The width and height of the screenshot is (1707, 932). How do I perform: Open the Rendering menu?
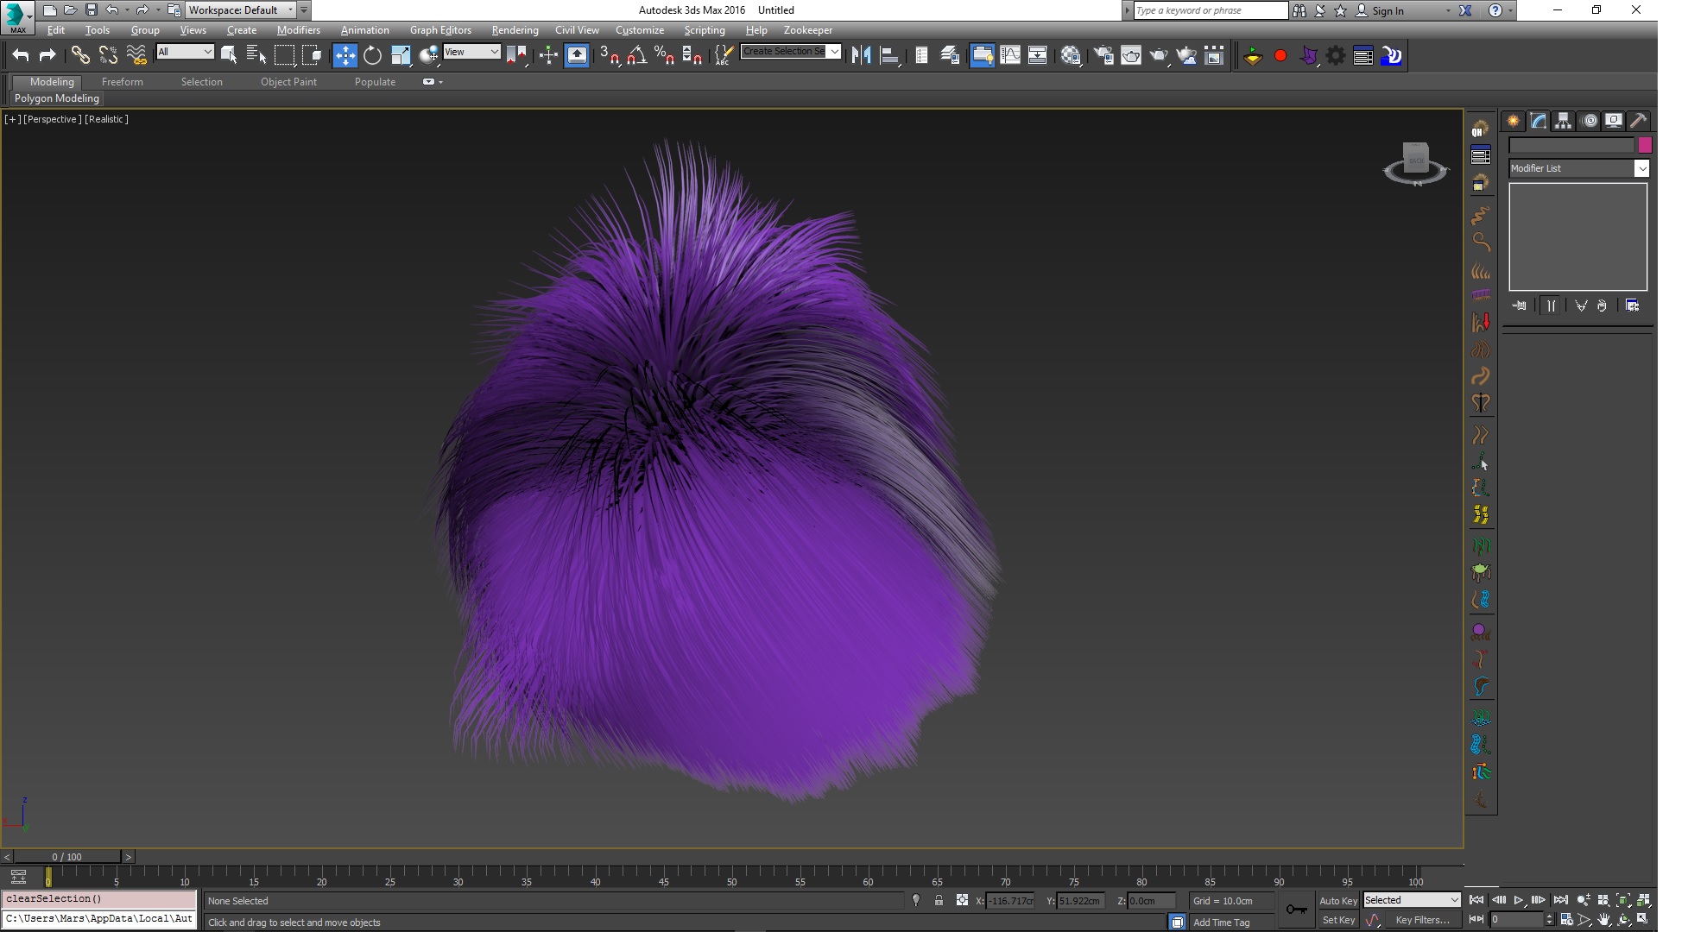[515, 30]
